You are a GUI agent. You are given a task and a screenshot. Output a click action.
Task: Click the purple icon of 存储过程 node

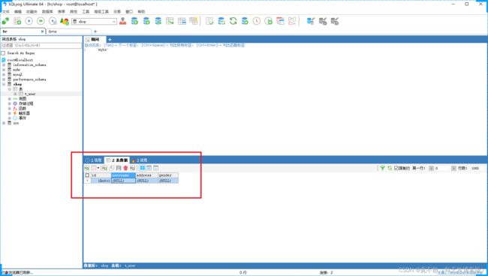[15, 103]
